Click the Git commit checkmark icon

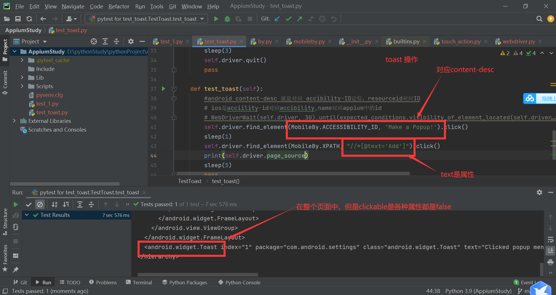[x=288, y=19]
